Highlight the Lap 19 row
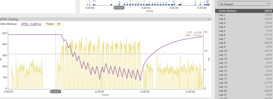The width and height of the screenshot is (273, 99). 244,87
